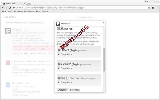Toggle the Developer mode checkbox
This screenshot has height=100, width=160.
tap(78, 18)
